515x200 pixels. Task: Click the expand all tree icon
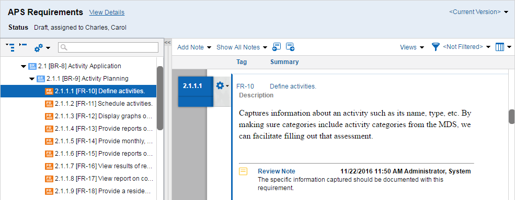click(x=10, y=47)
